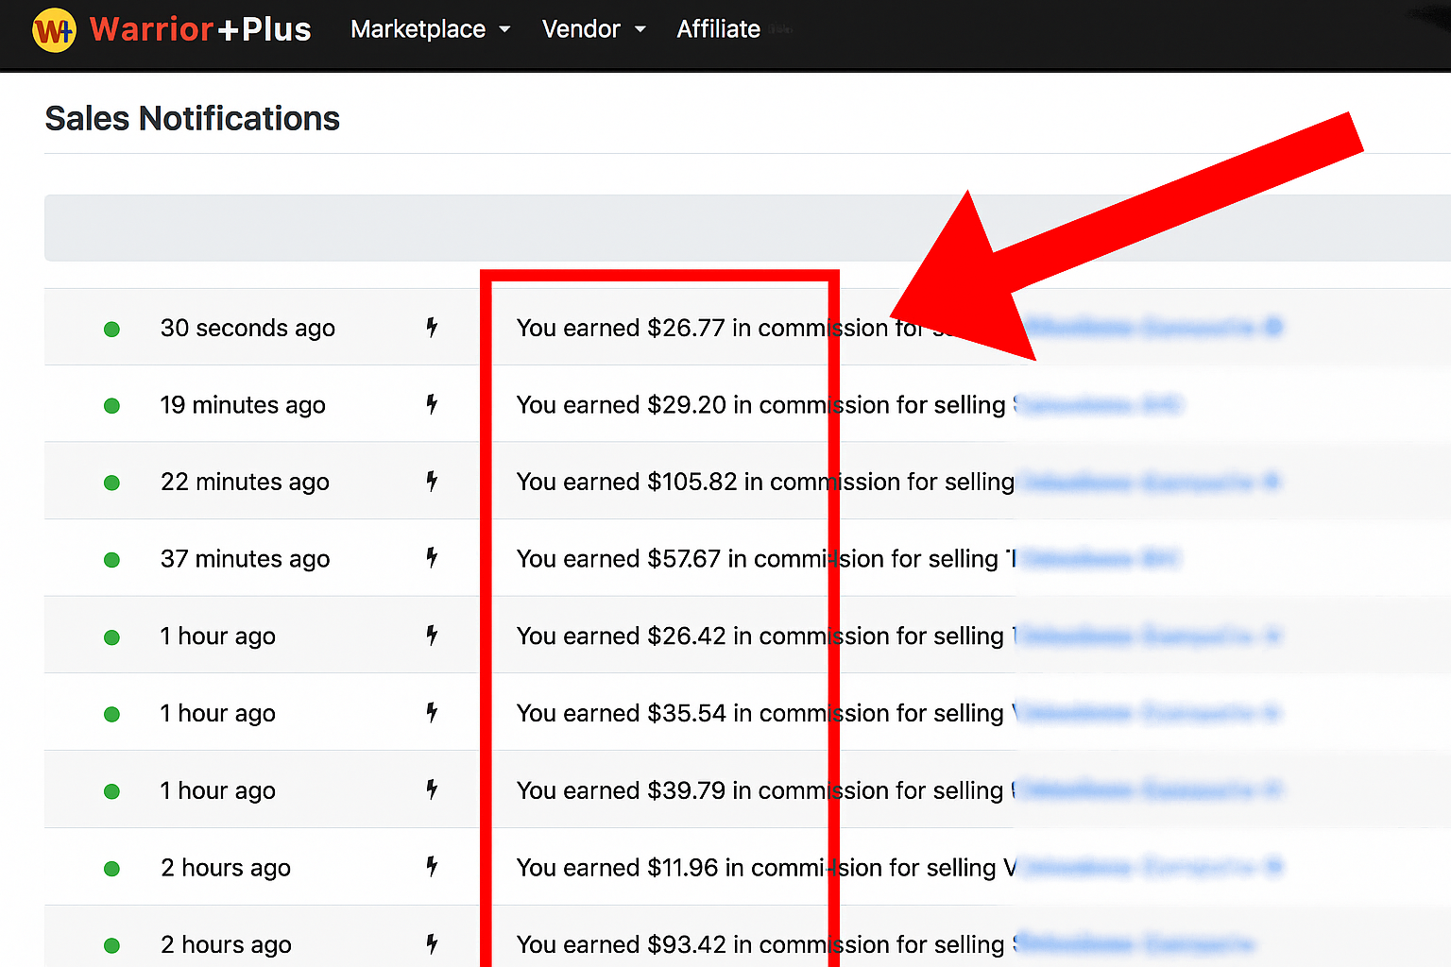Click lightning bolt in the $26.42 commission row

click(x=432, y=636)
